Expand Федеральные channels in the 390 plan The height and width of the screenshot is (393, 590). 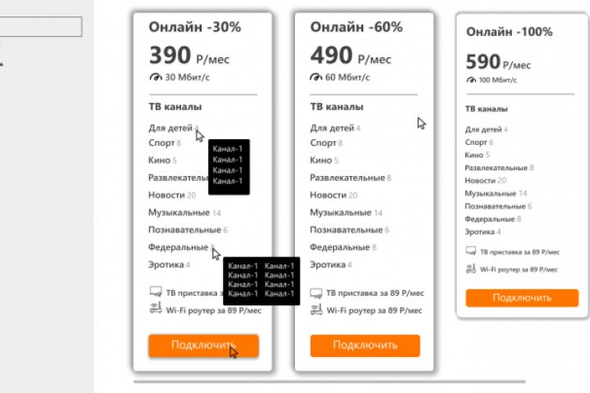(x=178, y=247)
